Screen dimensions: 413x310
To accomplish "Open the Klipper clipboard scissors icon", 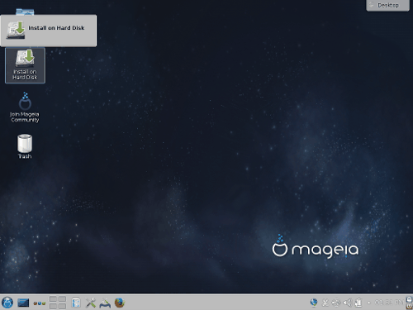I will tap(325, 303).
